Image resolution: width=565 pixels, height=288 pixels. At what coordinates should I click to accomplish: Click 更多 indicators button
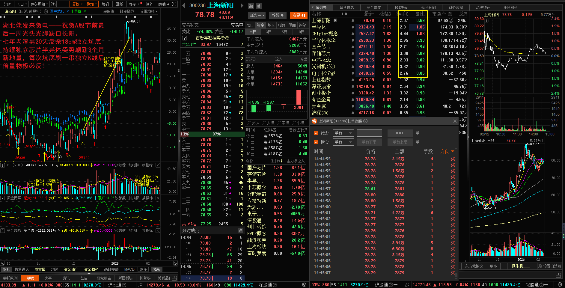(143, 269)
